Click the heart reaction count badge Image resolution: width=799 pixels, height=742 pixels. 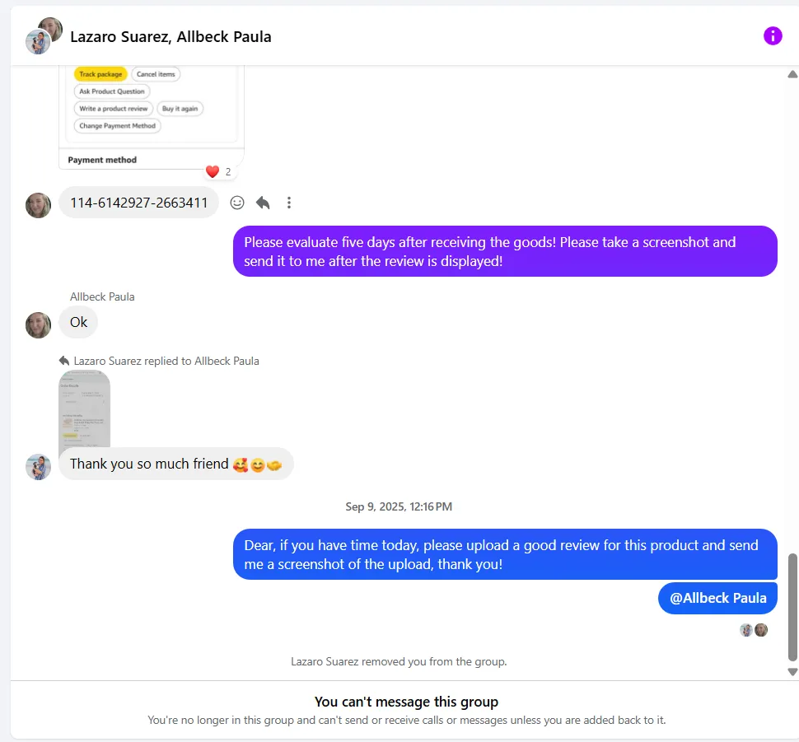(219, 171)
